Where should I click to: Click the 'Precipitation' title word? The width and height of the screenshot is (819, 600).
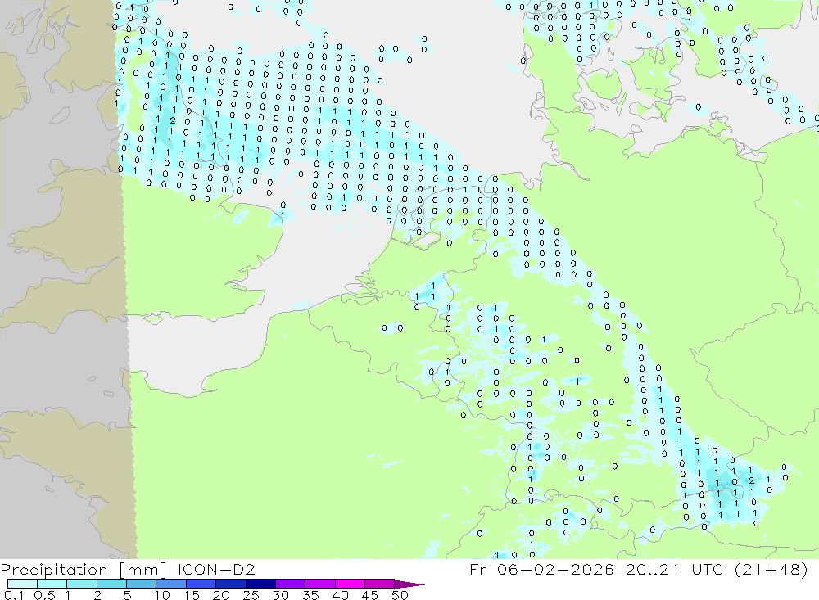54,570
